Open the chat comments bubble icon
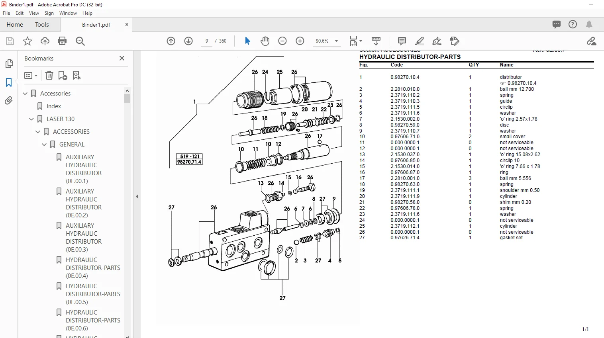604x338 pixels. (557, 24)
